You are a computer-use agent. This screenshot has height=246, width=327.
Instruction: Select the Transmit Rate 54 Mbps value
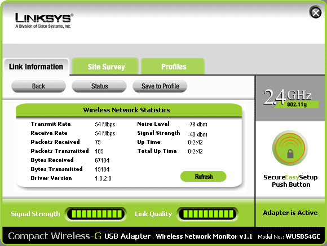105,124
